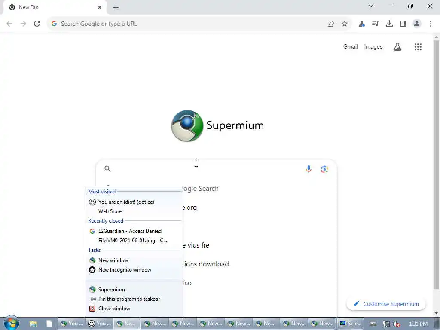Open the Experiments flask icon in toolbar
This screenshot has width=440, height=330.
coord(361,24)
